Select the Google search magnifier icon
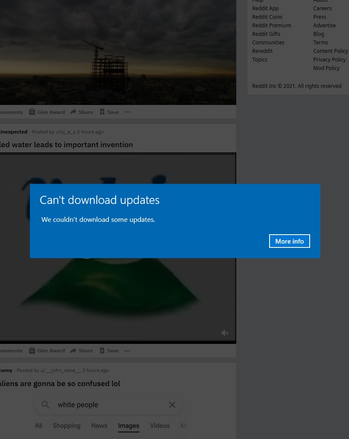Image resolution: width=349 pixels, height=439 pixels. point(45,404)
